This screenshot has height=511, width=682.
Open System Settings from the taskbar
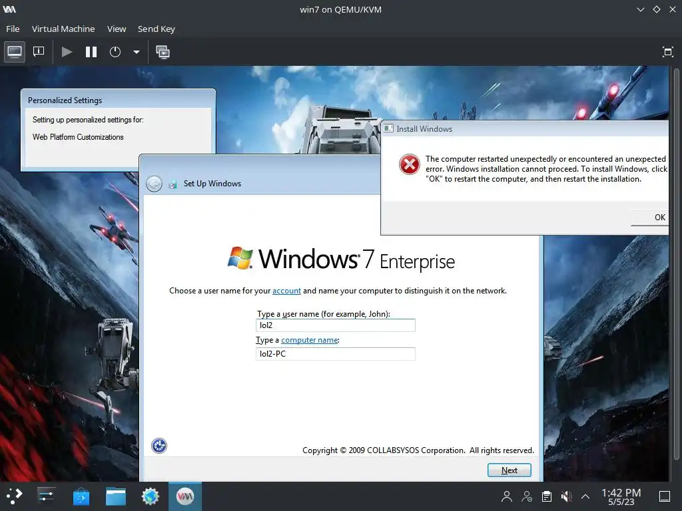tap(46, 496)
